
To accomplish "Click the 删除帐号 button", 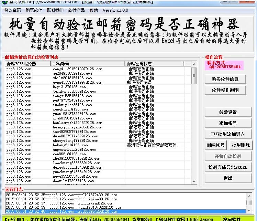I will (x=215, y=145).
